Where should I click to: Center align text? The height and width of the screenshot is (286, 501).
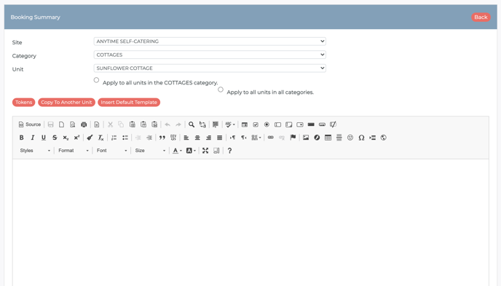point(197,138)
